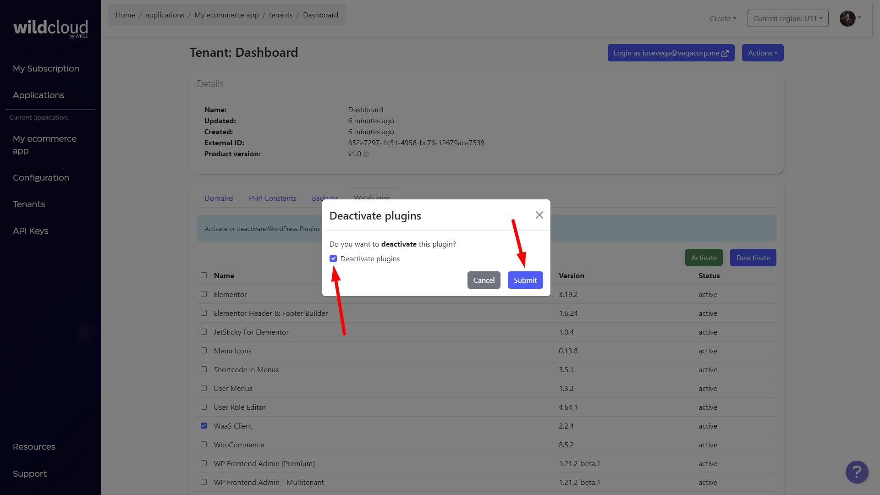Open Configuration in sidebar
The image size is (880, 495).
click(41, 178)
